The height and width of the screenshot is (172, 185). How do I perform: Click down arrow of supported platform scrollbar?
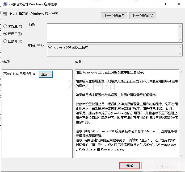(180, 54)
